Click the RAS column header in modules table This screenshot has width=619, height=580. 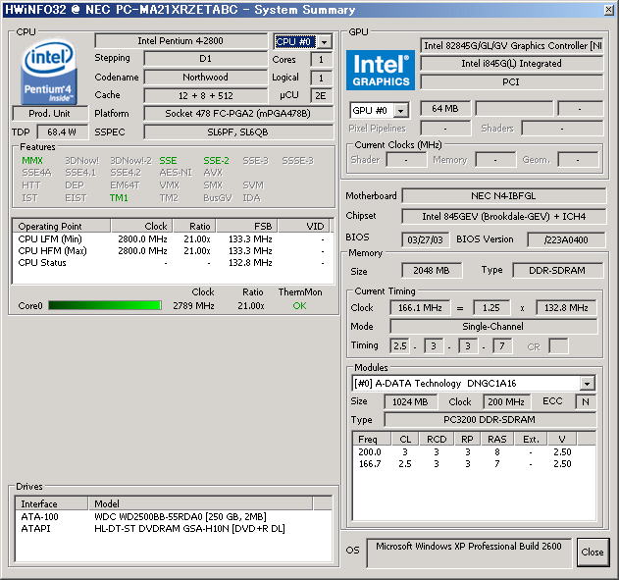(x=497, y=439)
